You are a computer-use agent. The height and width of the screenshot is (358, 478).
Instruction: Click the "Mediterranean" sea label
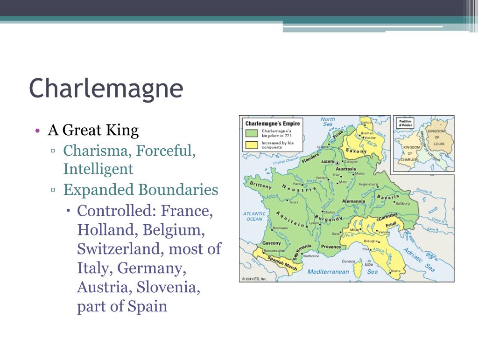point(328,272)
